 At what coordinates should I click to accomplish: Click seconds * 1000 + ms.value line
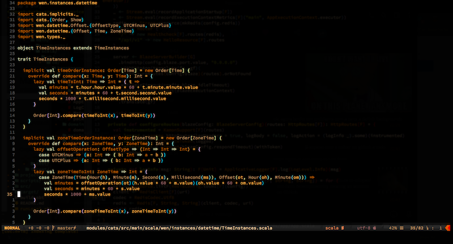click(x=77, y=194)
